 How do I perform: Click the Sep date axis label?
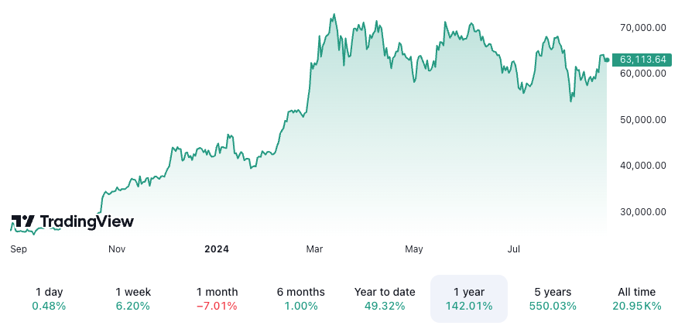click(x=19, y=249)
